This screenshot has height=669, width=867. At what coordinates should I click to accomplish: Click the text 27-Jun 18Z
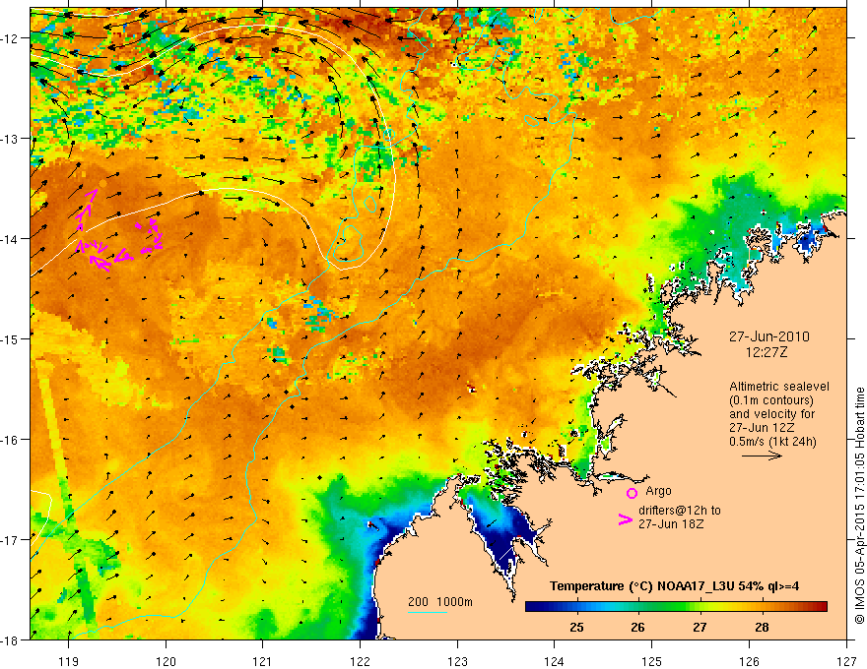tap(671, 524)
